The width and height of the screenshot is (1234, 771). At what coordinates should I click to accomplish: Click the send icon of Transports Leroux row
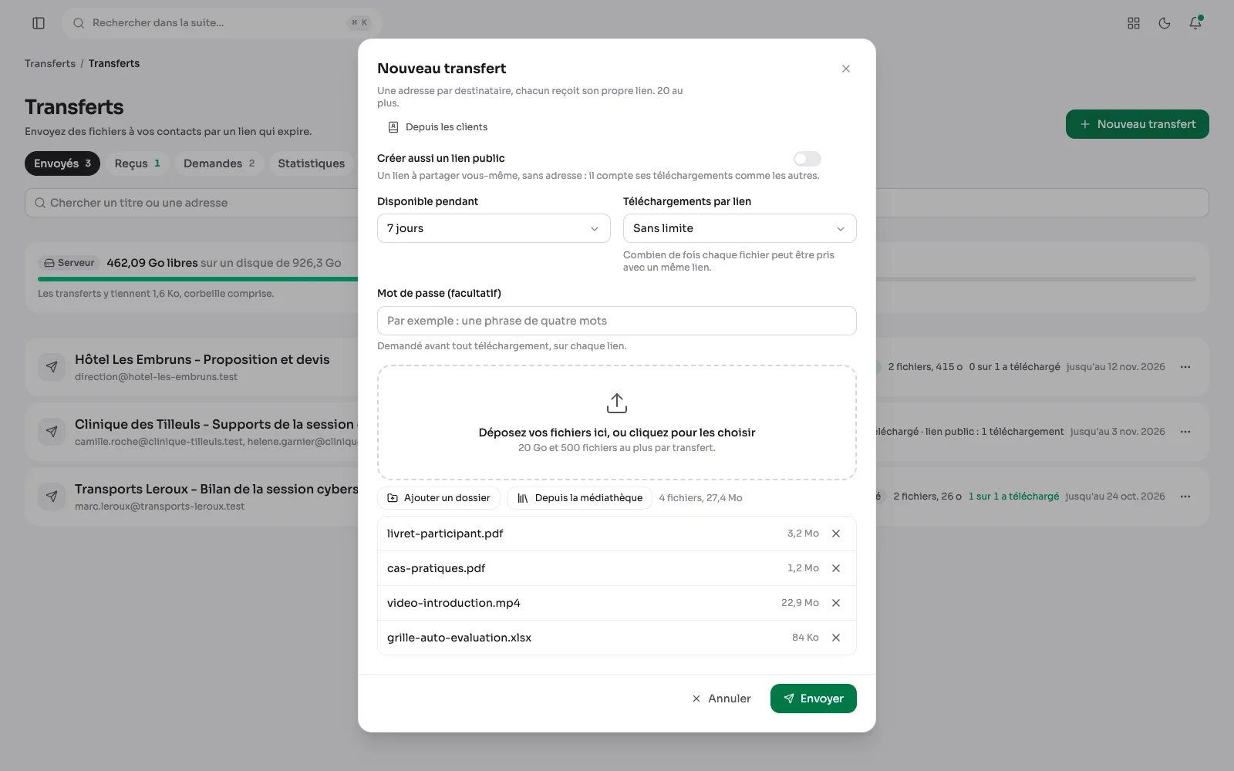click(x=52, y=497)
